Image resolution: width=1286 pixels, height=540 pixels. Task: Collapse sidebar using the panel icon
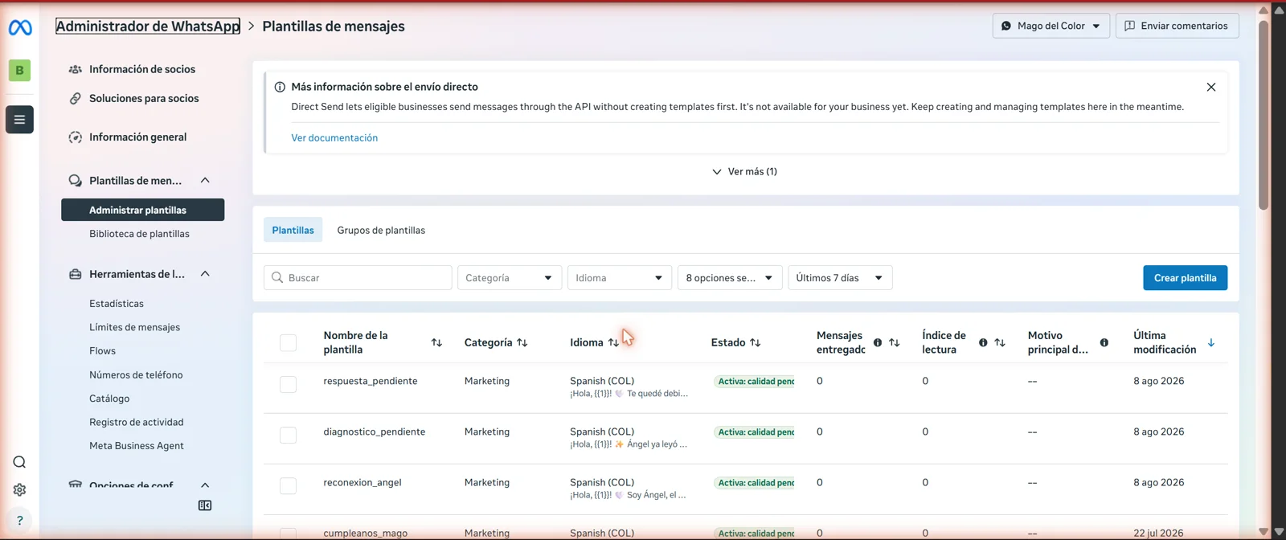click(205, 505)
